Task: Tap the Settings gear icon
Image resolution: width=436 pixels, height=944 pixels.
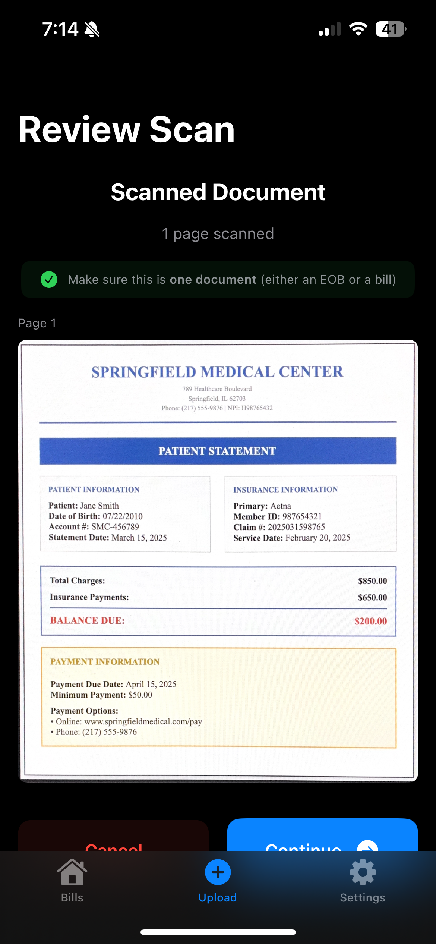Action: 363,872
